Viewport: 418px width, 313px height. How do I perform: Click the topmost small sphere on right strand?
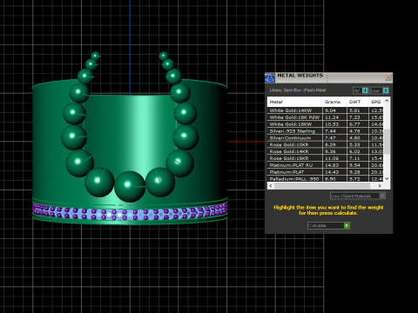164,56
